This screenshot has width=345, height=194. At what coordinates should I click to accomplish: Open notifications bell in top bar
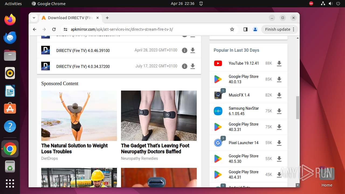tap(201, 4)
